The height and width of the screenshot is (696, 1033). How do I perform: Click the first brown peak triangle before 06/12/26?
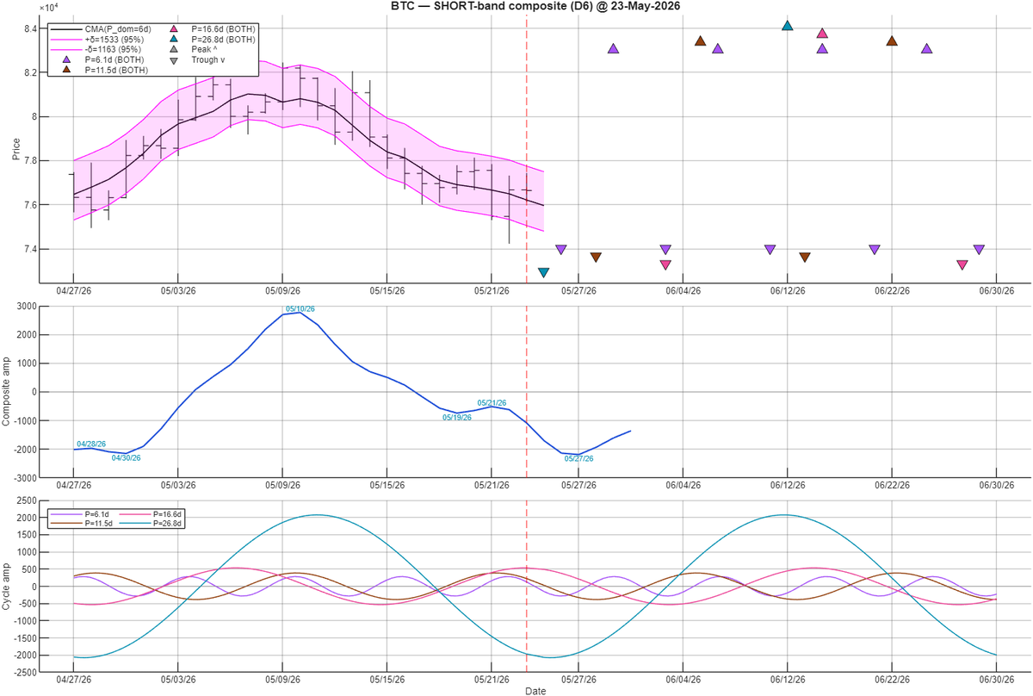[700, 41]
